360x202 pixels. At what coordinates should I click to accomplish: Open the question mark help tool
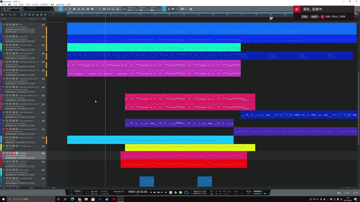(x=100, y=9)
